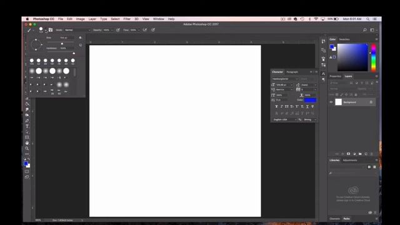This screenshot has height=225, width=400.
Task: Open language dropdown English: USA
Action: [284, 119]
